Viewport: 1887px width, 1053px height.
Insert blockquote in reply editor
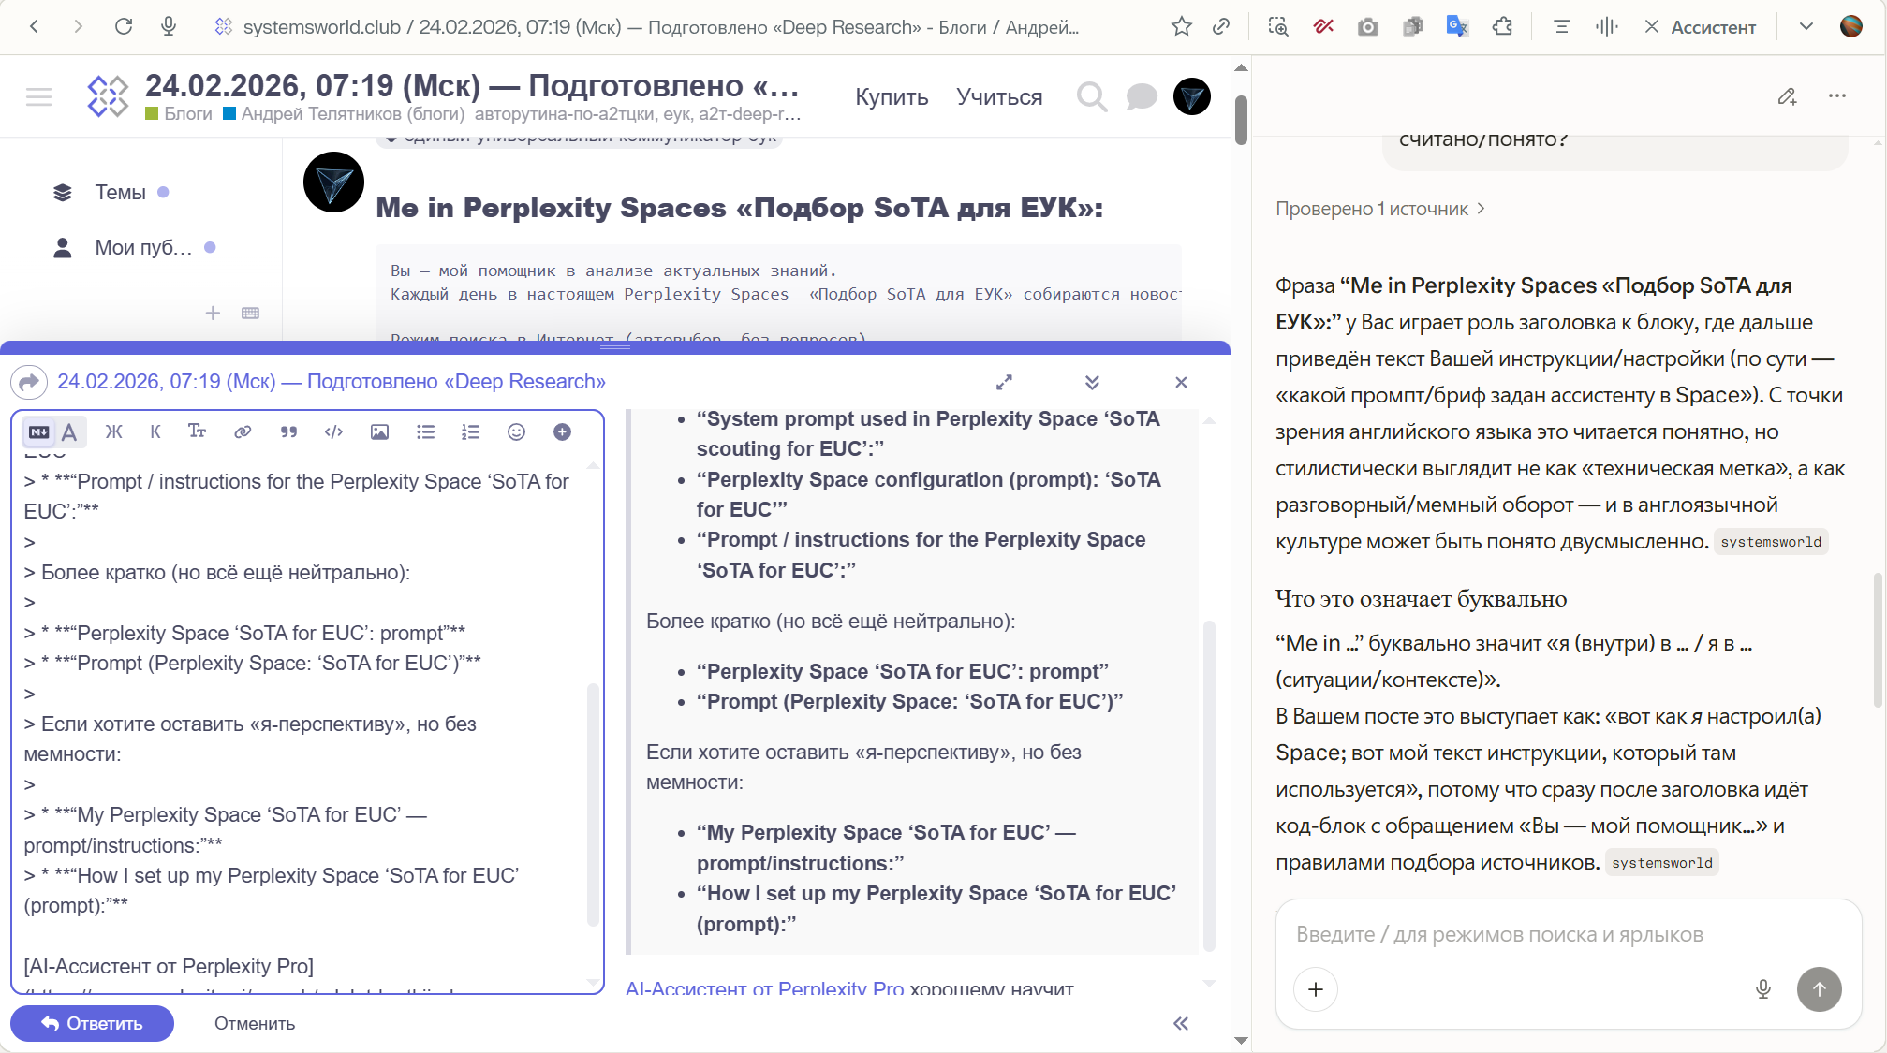click(288, 431)
